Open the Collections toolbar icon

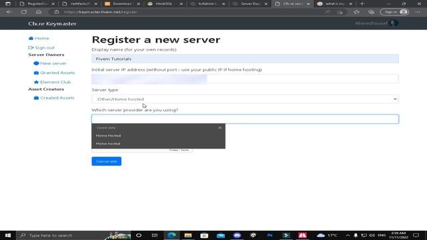point(371,12)
